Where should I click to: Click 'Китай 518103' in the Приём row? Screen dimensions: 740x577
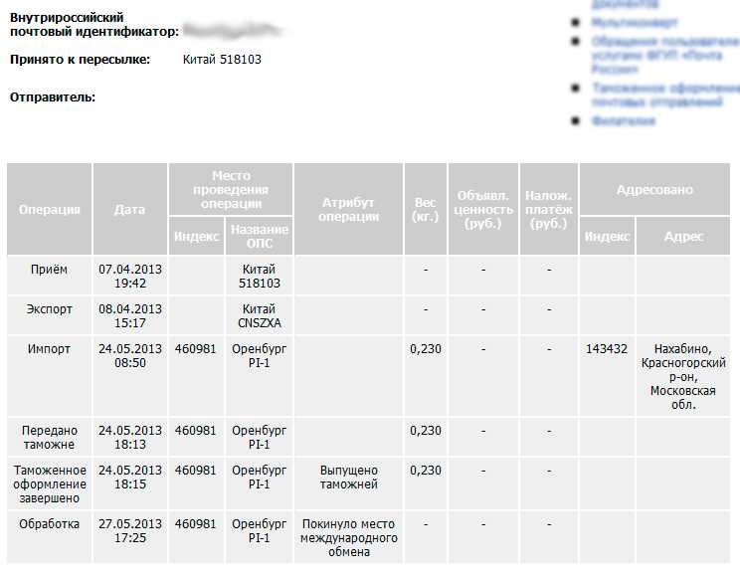tap(259, 277)
